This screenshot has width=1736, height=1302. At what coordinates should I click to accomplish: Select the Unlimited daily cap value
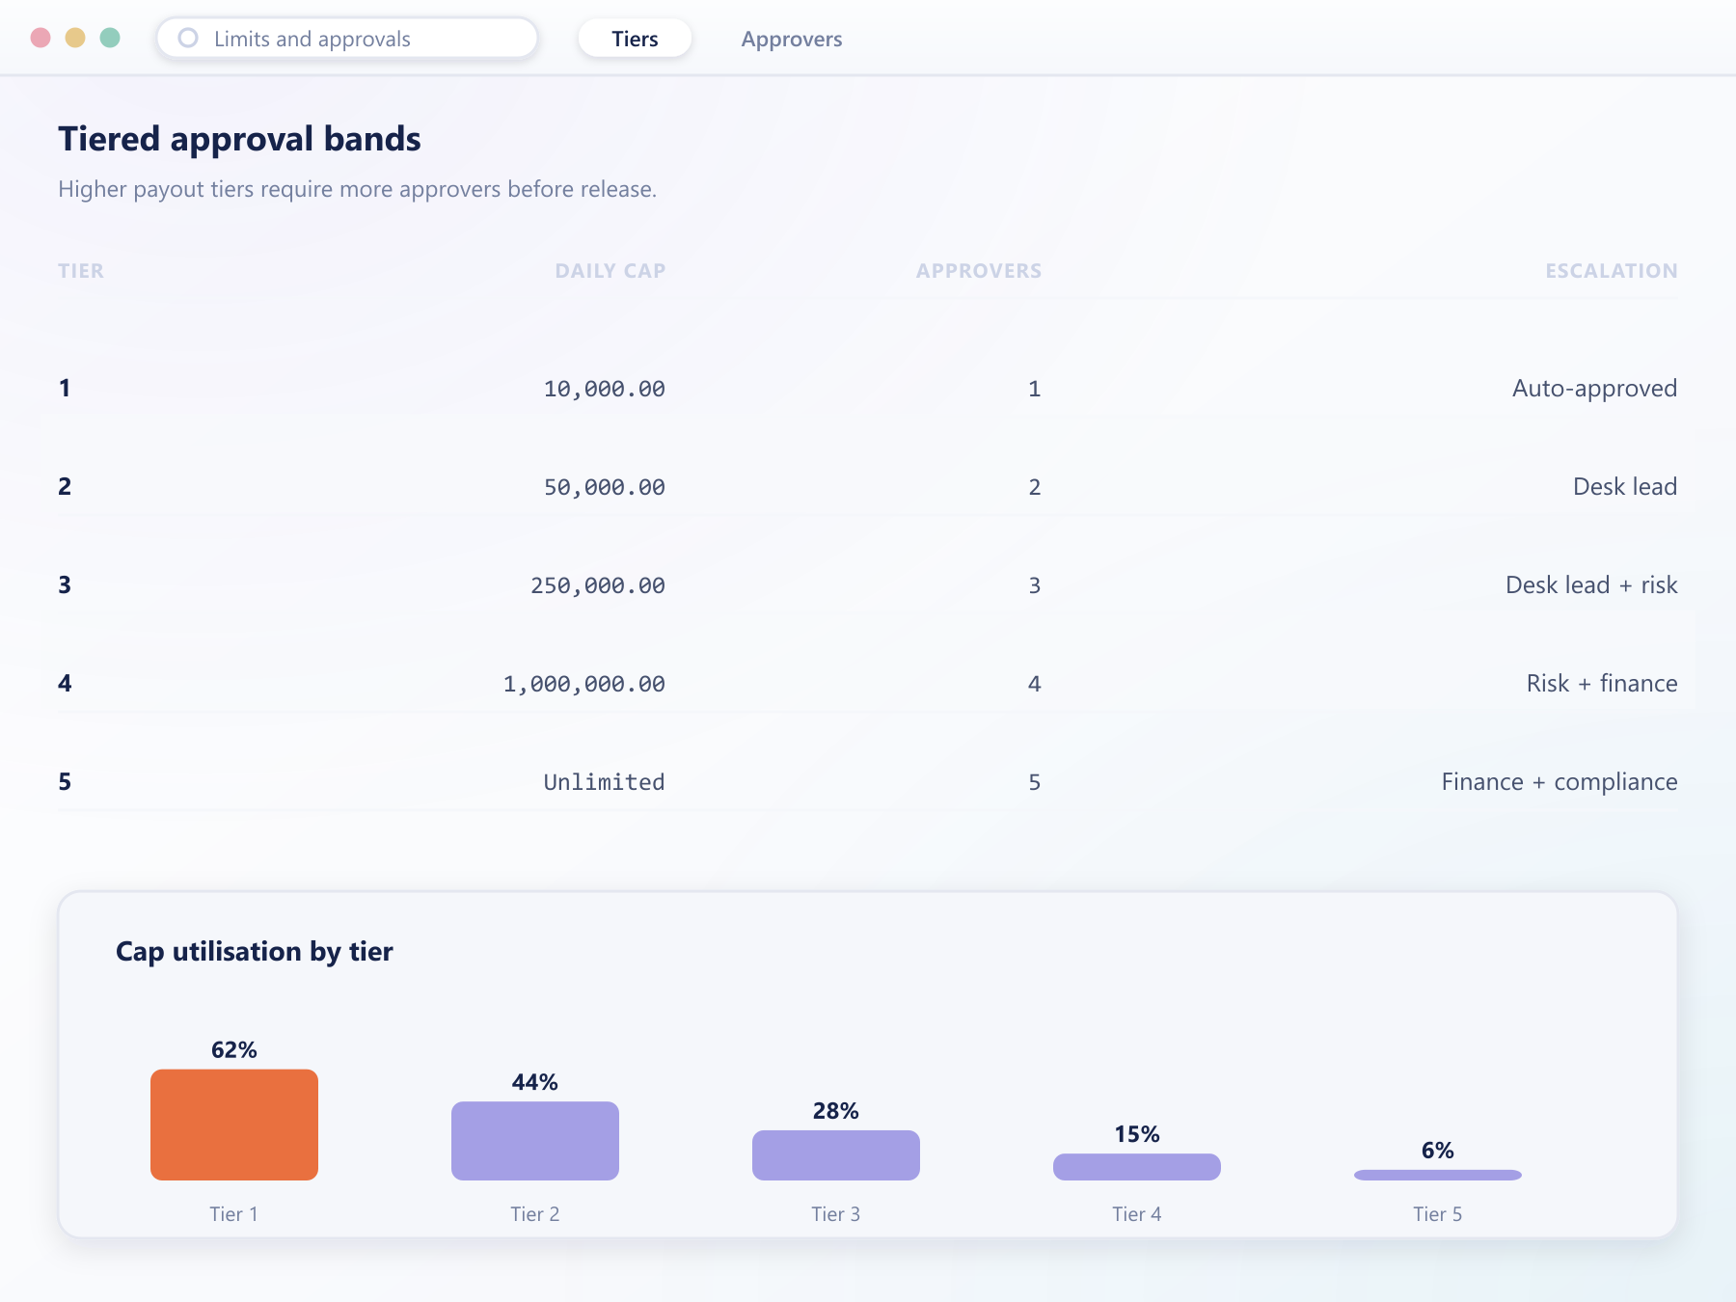605,782
